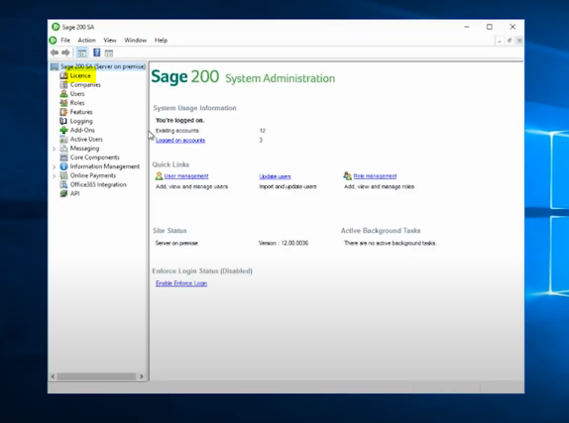The image size is (569, 423).
Task: Click the Active Users tree icon
Action: tap(63, 140)
